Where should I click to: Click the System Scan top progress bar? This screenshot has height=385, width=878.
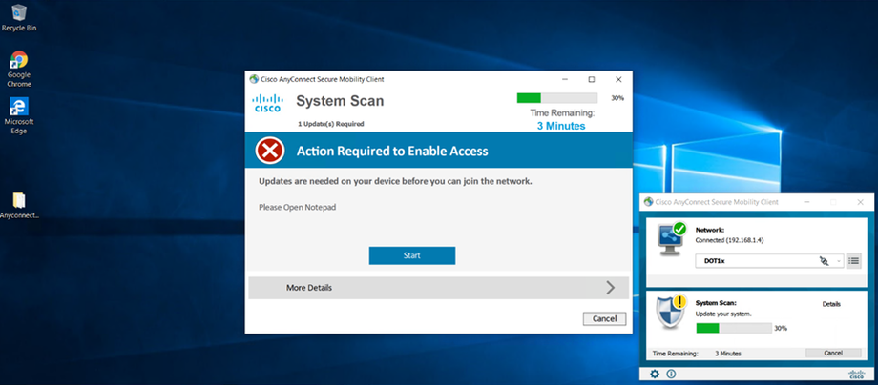[x=557, y=98]
